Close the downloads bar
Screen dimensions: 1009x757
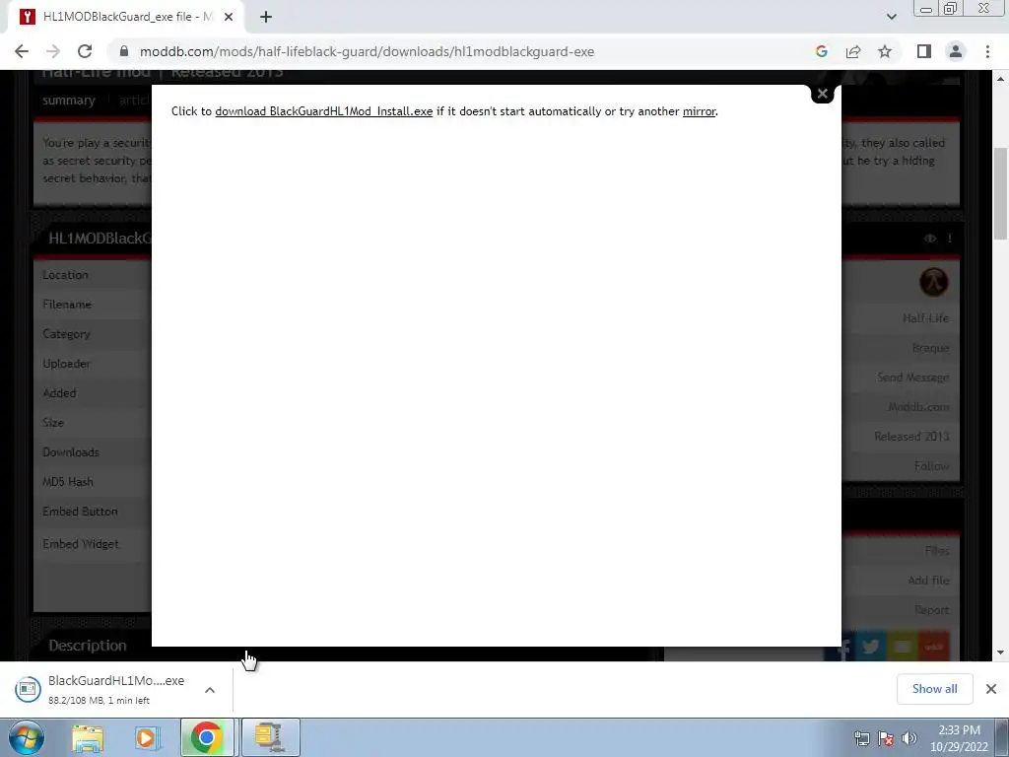pyautogui.click(x=991, y=689)
